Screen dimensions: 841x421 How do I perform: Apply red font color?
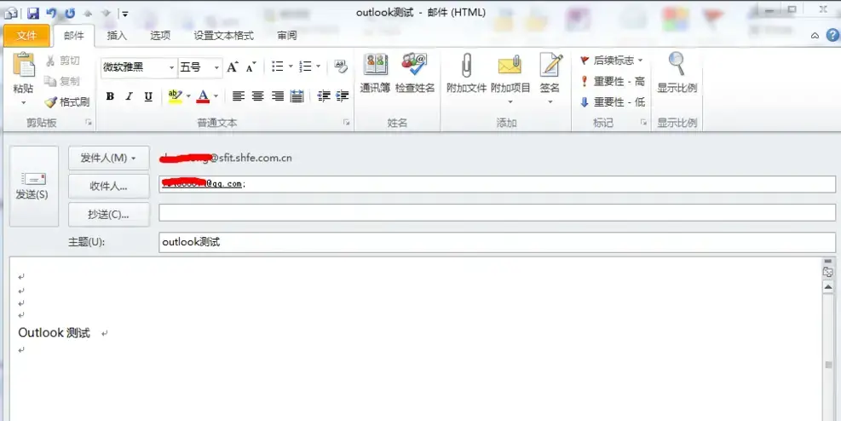click(203, 96)
